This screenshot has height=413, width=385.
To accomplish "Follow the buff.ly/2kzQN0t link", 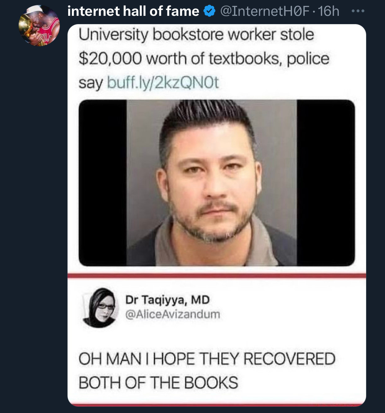I will (x=163, y=83).
